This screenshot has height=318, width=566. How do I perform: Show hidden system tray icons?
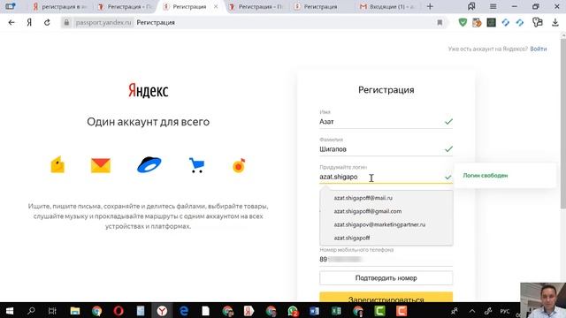pos(471,311)
